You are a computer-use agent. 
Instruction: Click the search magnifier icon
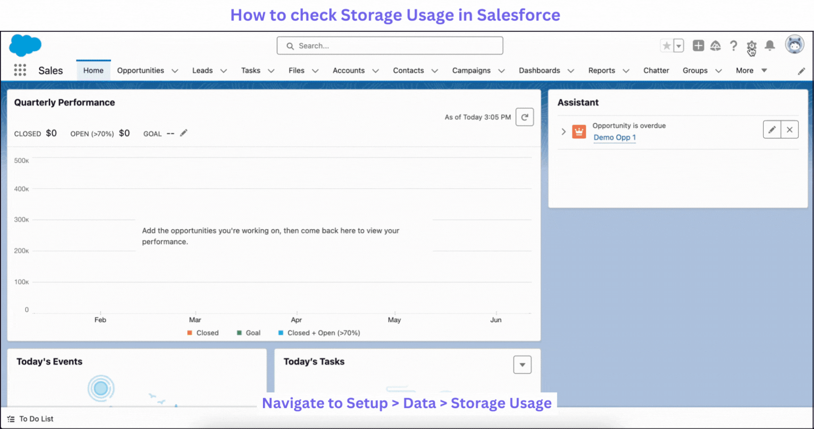tap(290, 46)
